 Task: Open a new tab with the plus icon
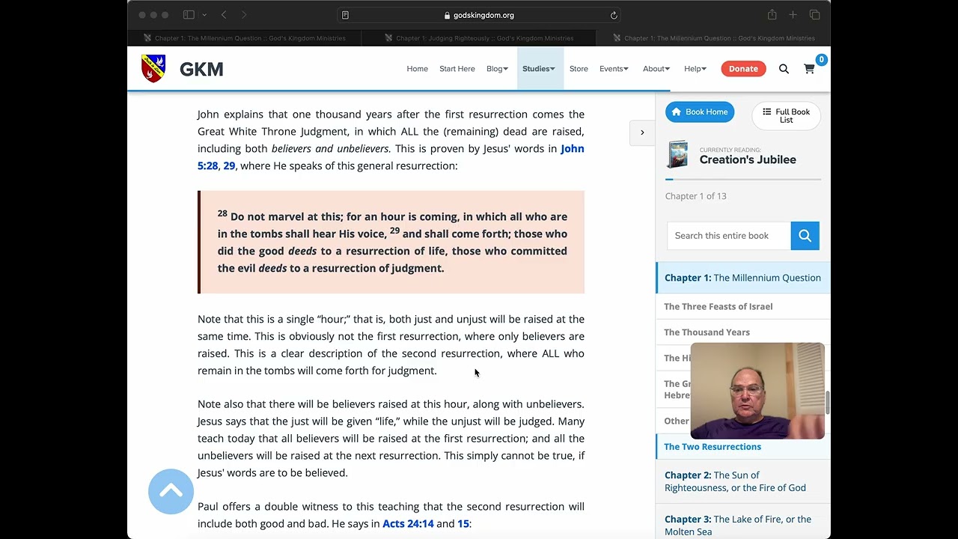pos(793,15)
